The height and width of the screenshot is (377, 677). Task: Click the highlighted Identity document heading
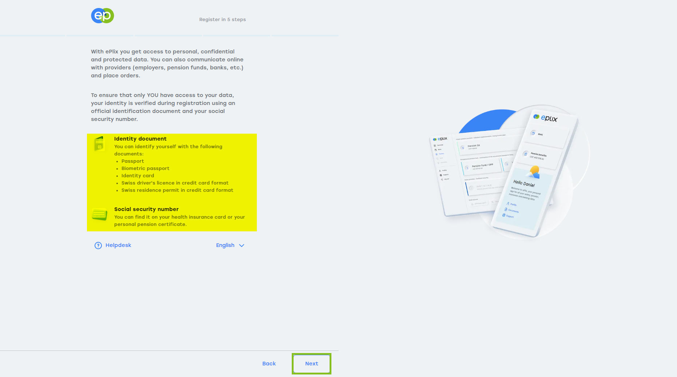[140, 139]
